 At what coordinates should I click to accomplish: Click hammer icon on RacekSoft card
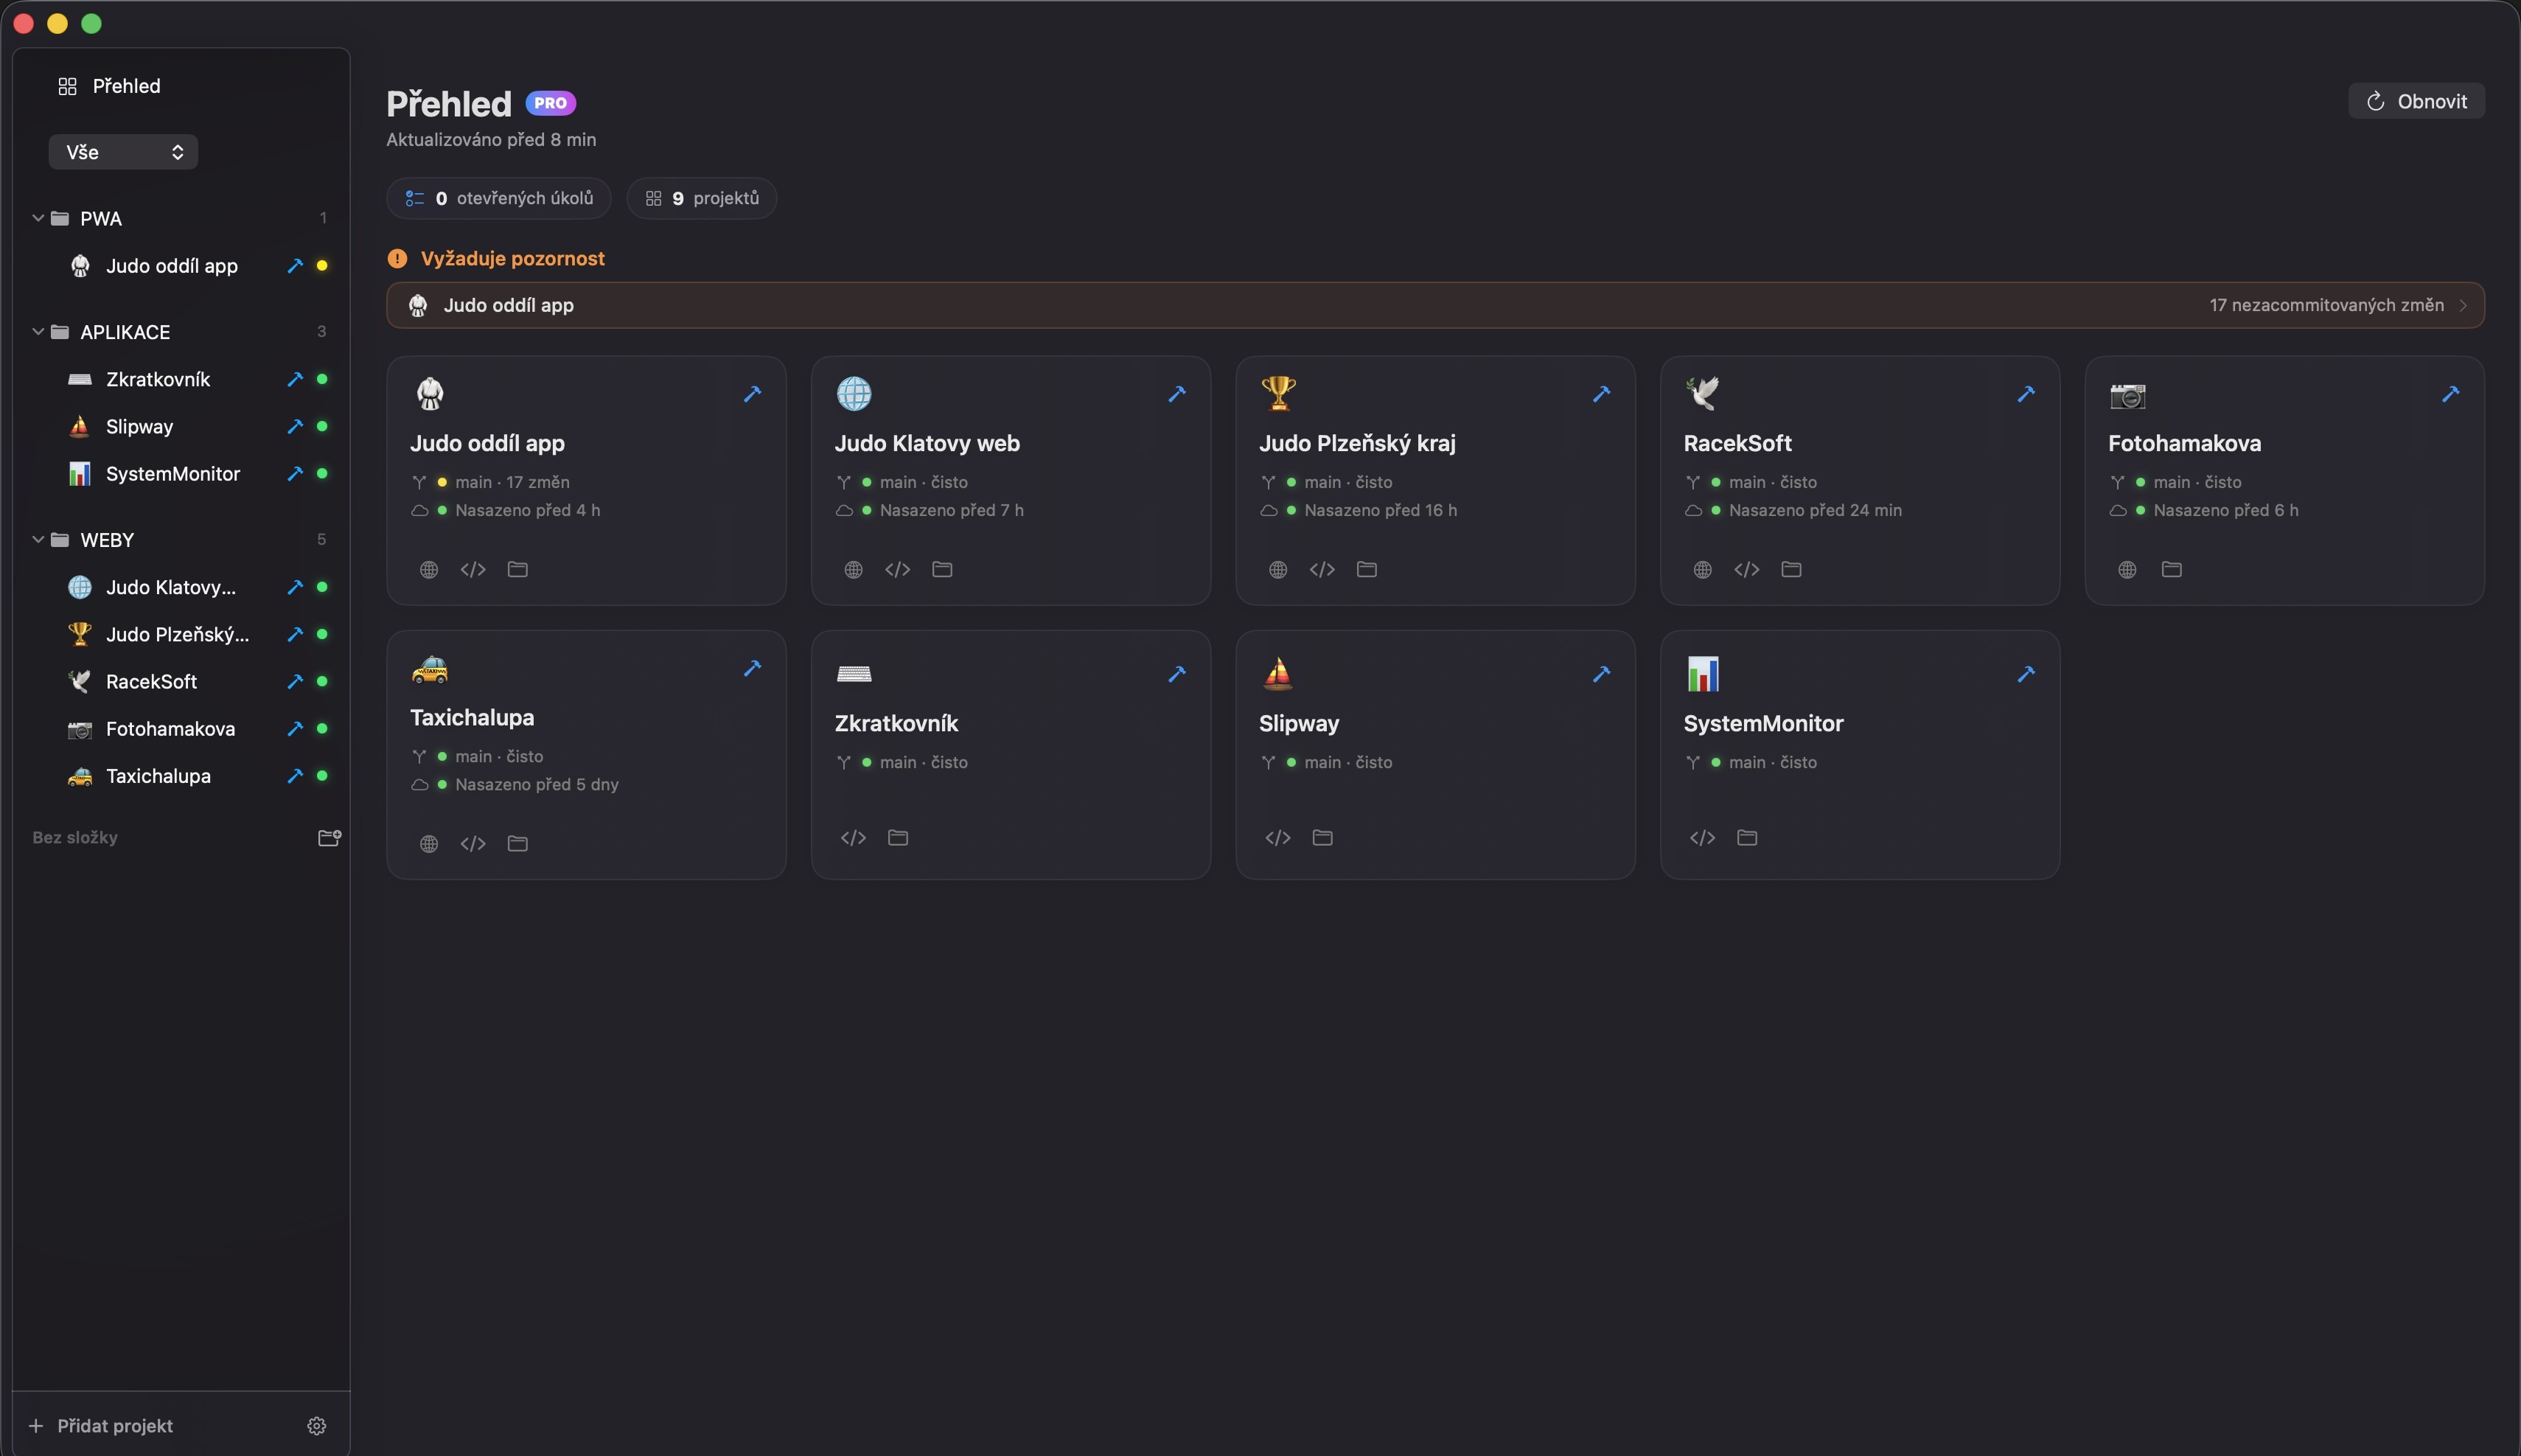click(2026, 394)
